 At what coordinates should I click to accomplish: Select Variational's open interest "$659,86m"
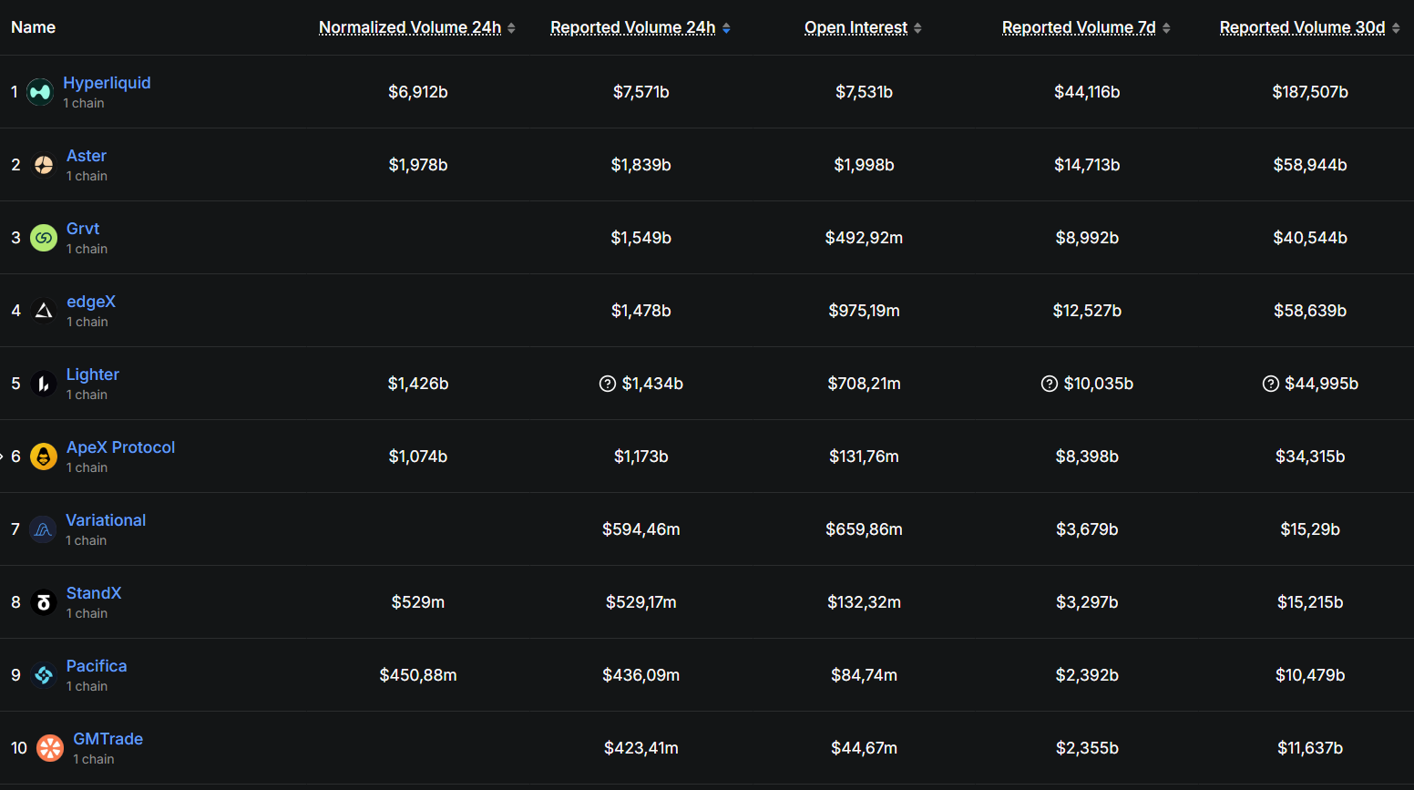point(865,529)
